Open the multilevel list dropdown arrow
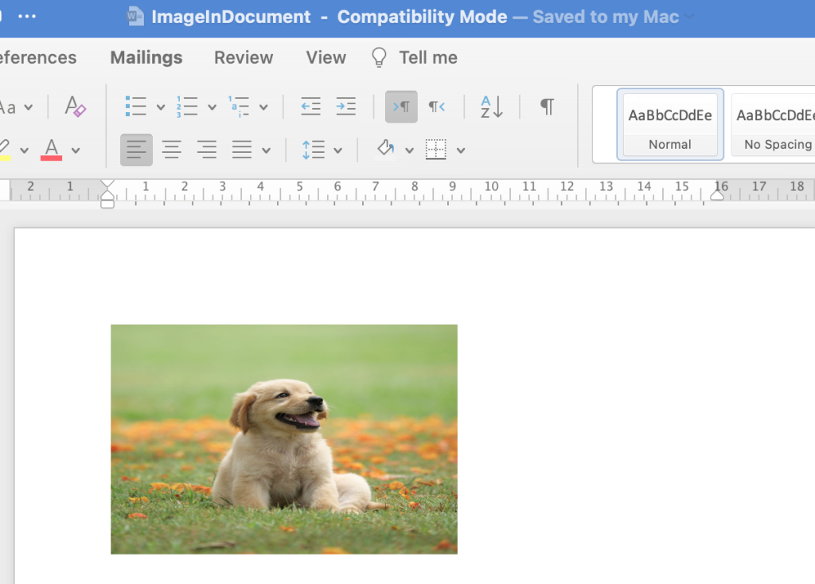Viewport: 815px width, 584px height. click(x=263, y=107)
